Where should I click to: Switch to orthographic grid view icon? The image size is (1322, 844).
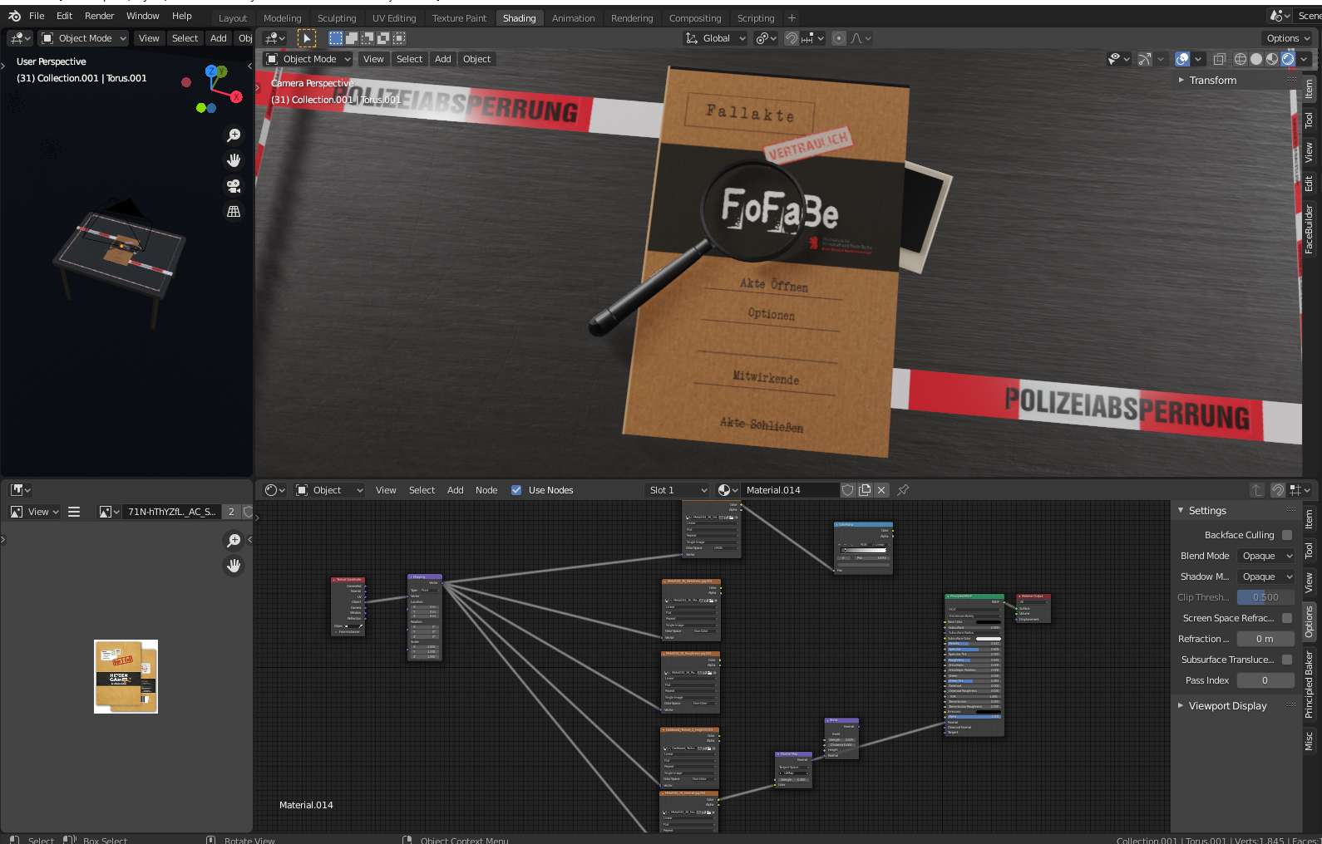pyautogui.click(x=234, y=212)
